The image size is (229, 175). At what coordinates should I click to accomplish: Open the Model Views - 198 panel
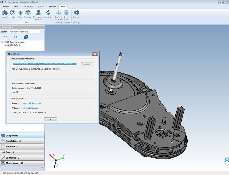(x=22, y=163)
